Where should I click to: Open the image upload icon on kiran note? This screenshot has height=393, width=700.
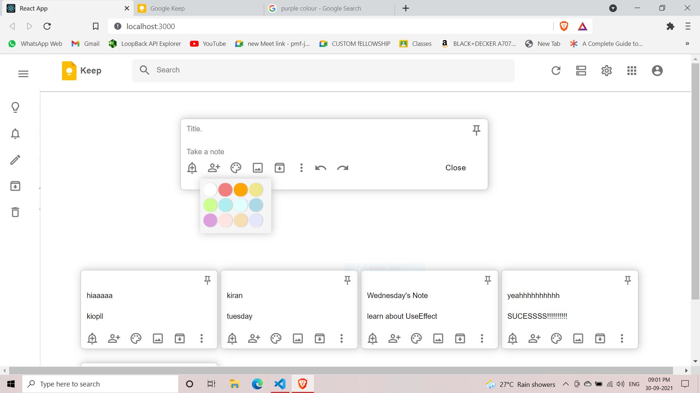point(298,338)
